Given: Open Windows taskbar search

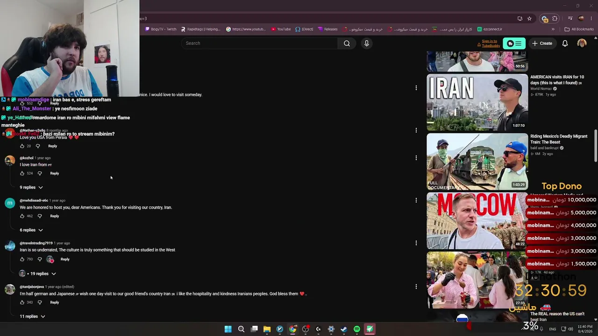Looking at the screenshot, I should pyautogui.click(x=241, y=329).
